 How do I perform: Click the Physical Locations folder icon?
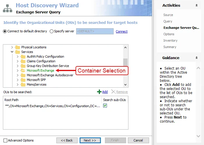pyautogui.click(x=17, y=47)
